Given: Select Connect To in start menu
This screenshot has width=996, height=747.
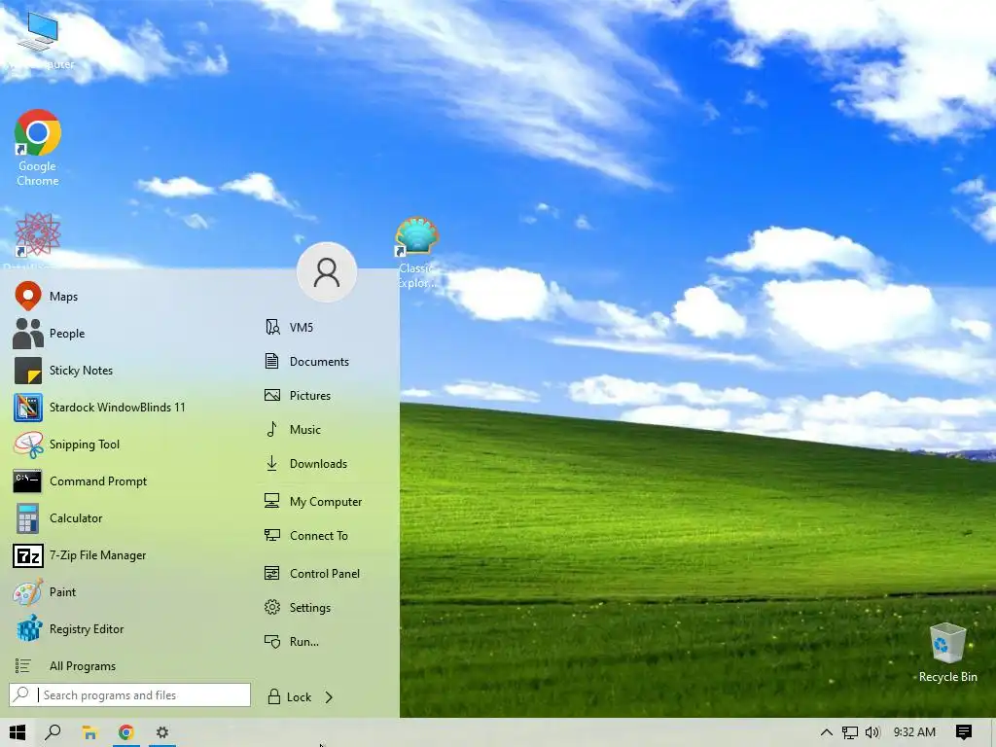Looking at the screenshot, I should tap(325, 536).
